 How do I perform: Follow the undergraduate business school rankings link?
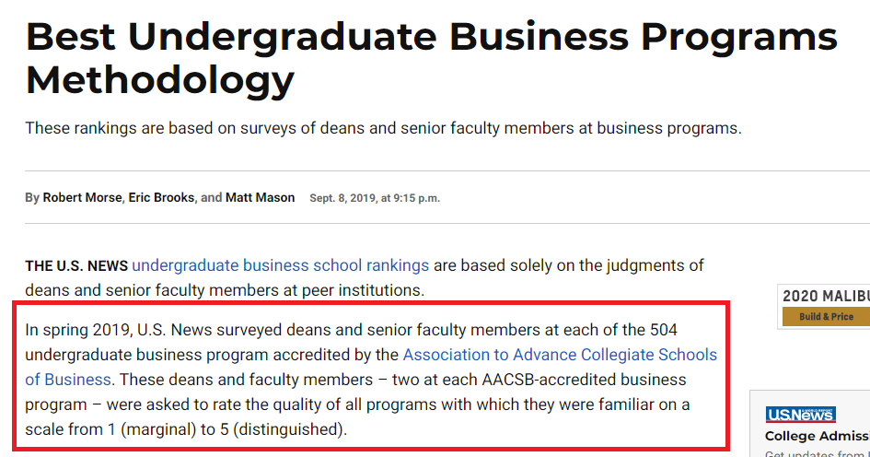[280, 265]
